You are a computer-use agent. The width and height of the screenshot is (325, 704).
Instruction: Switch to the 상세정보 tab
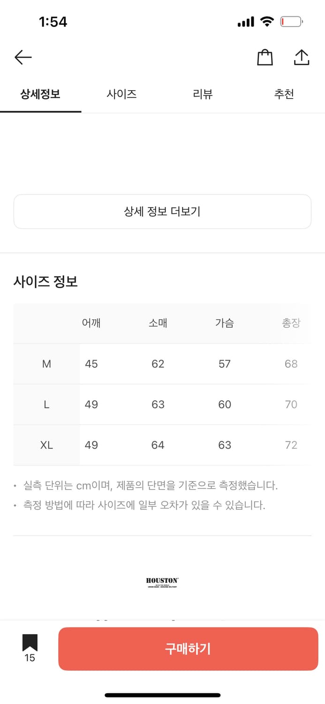pos(40,94)
